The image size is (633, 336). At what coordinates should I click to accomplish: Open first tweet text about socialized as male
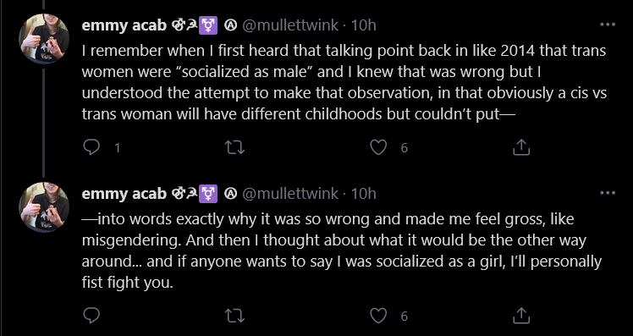coord(344,82)
